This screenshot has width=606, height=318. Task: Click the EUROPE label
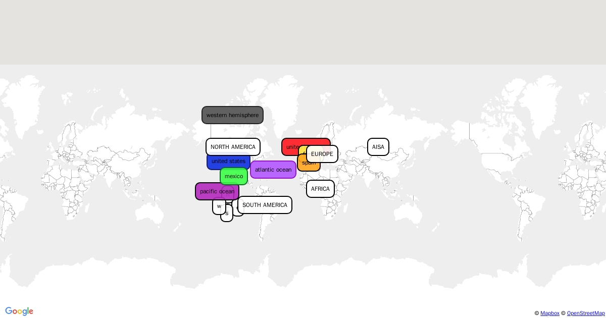point(322,154)
